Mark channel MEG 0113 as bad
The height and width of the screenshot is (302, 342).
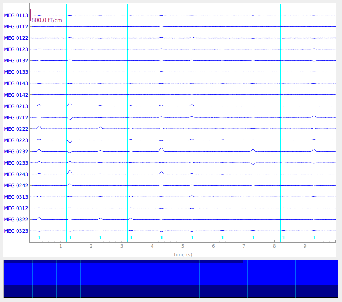pyautogui.click(x=16, y=15)
